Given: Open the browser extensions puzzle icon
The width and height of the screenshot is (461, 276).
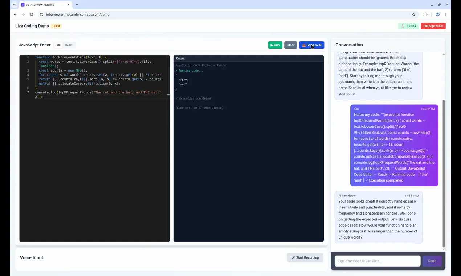Looking at the screenshot, I should point(425,15).
